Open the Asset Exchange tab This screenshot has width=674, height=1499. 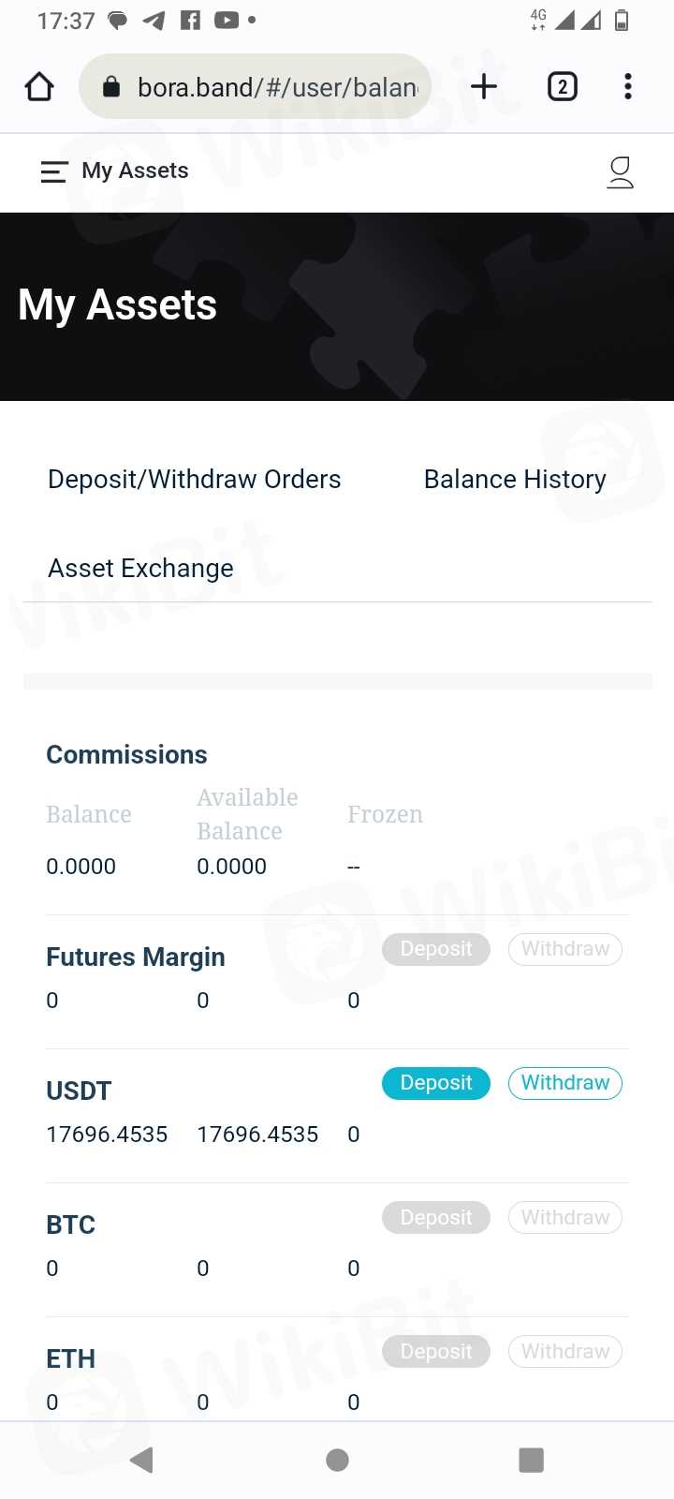pyautogui.click(x=140, y=568)
